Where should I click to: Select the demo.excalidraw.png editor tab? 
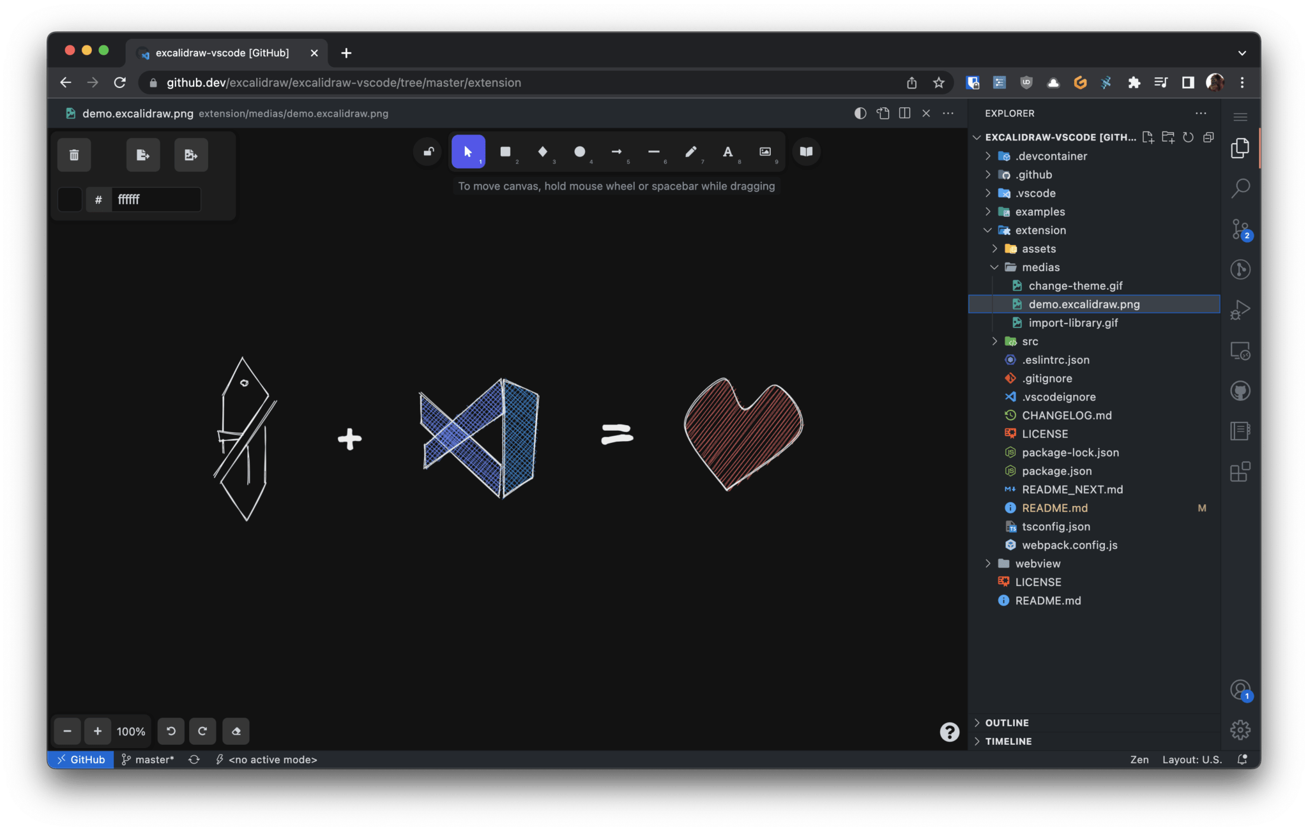[137, 113]
